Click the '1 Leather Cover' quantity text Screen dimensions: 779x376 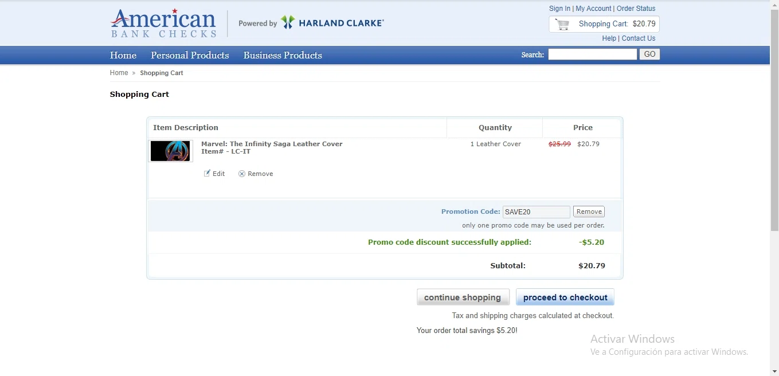click(496, 144)
